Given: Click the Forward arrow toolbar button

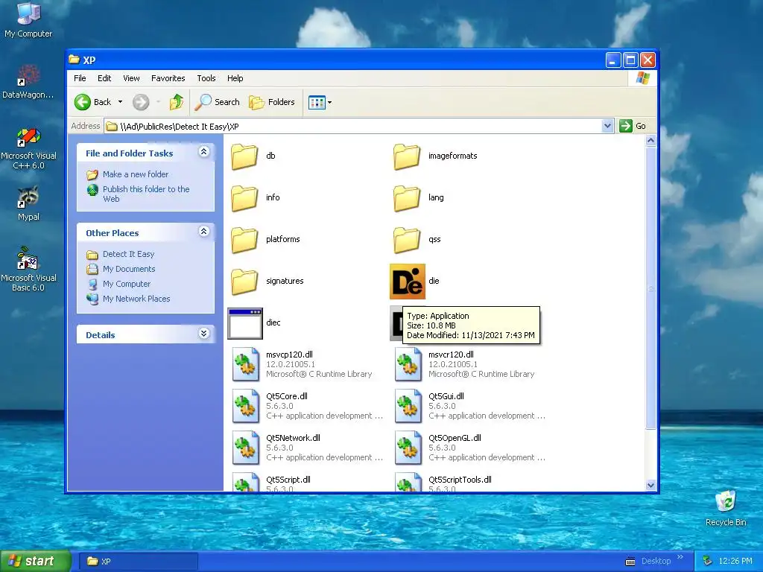Looking at the screenshot, I should pyautogui.click(x=141, y=102).
